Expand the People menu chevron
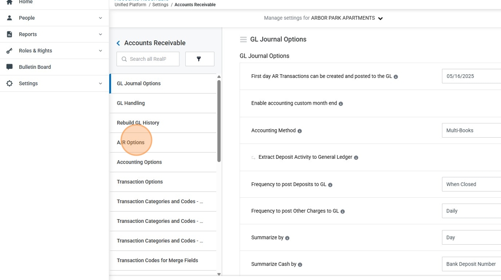 (x=100, y=18)
